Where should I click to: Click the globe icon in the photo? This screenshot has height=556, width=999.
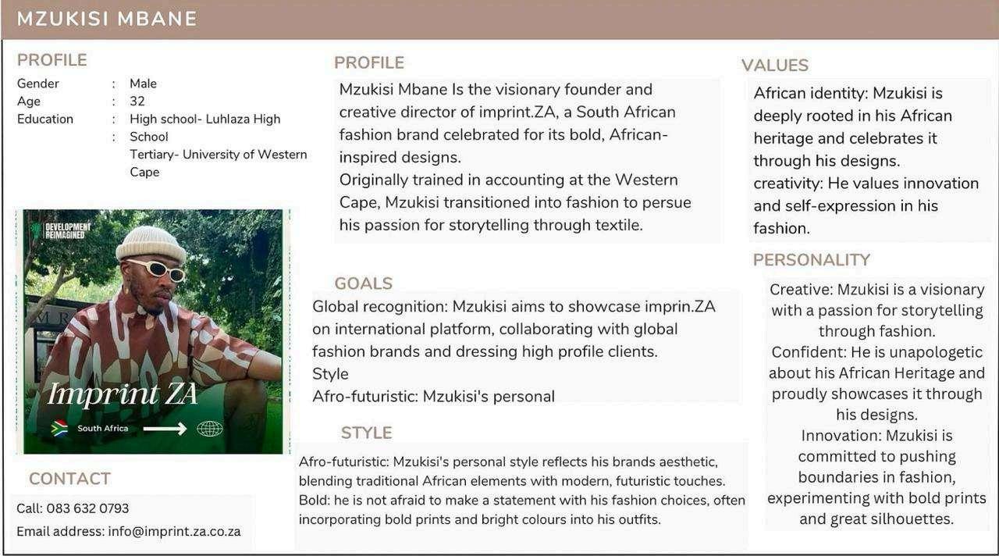[210, 428]
